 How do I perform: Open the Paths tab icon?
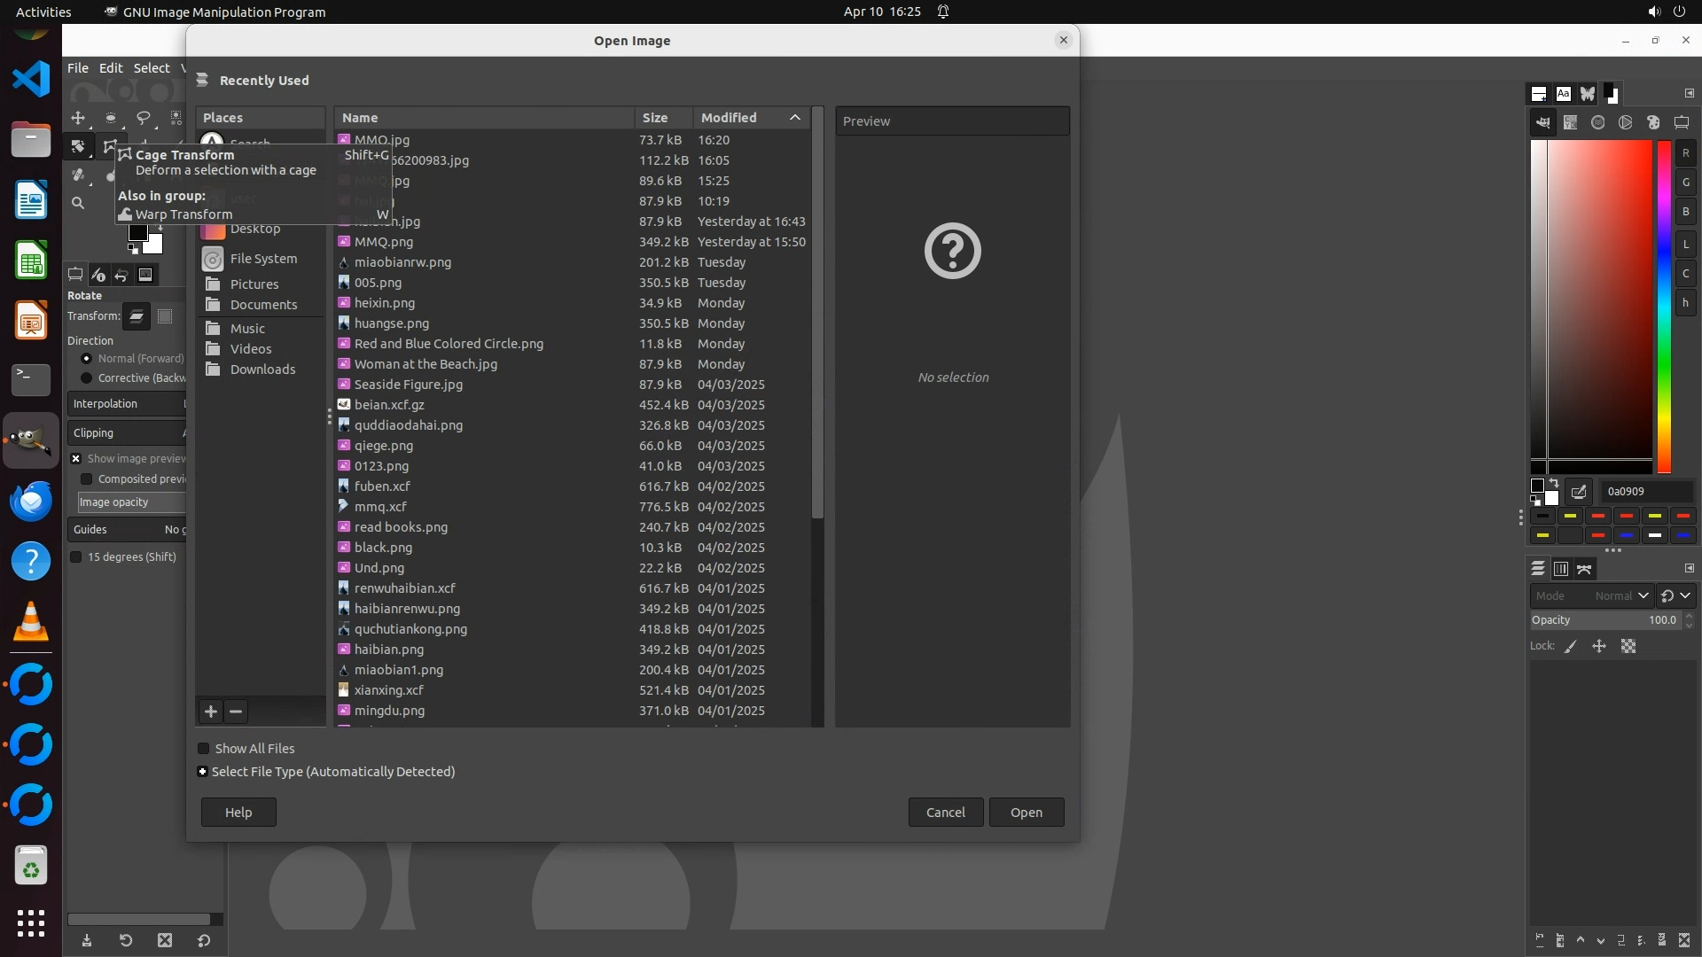tap(1584, 569)
